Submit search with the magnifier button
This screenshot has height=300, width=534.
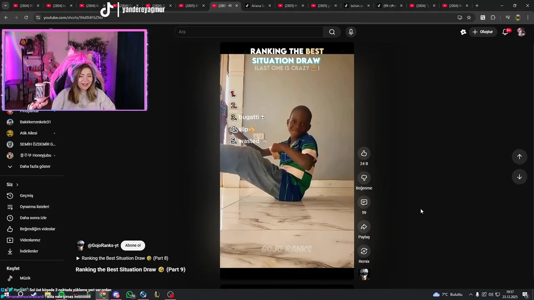[332, 32]
